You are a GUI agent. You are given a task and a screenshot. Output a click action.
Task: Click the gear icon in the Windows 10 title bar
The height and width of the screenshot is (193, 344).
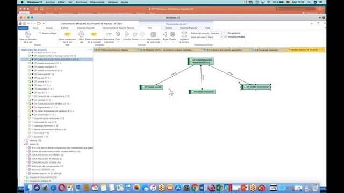click(324, 18)
